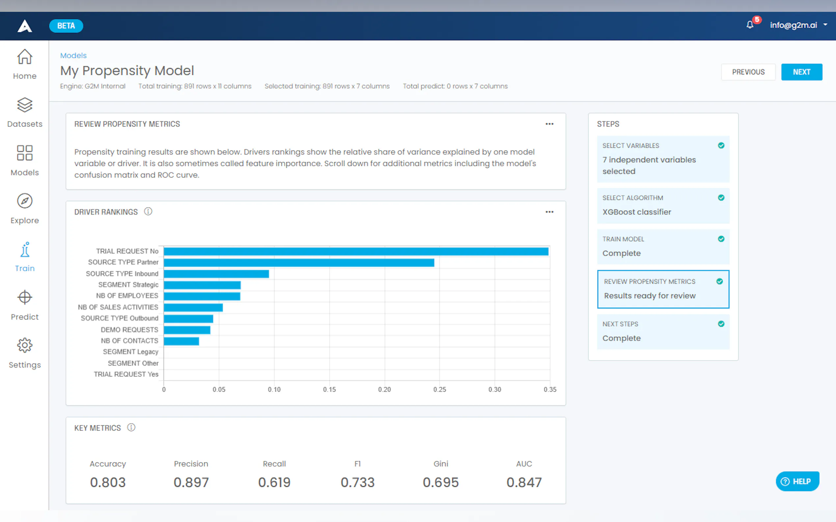Open the Review Propensity Metrics ellipsis menu

pos(550,124)
